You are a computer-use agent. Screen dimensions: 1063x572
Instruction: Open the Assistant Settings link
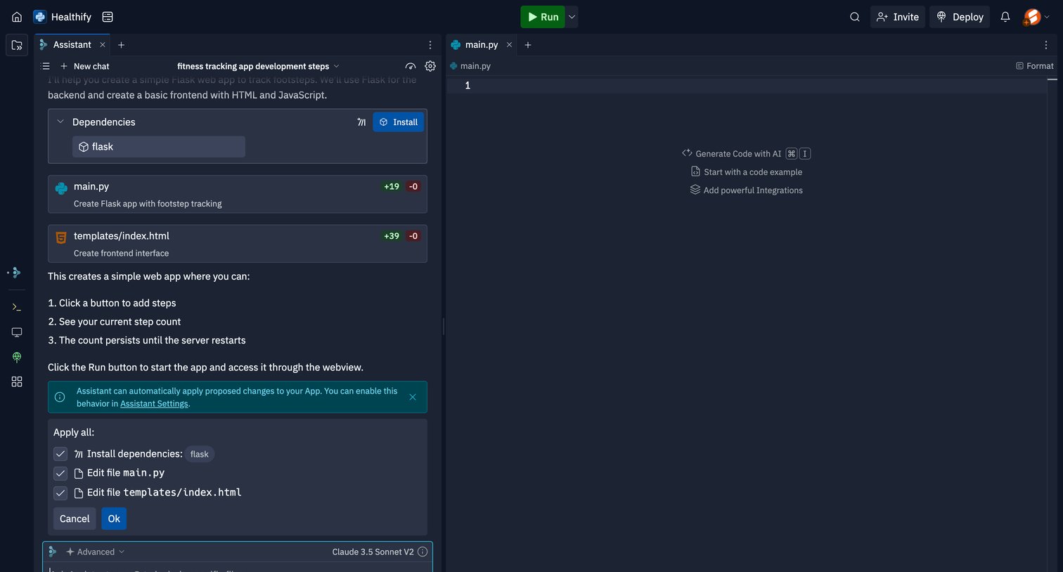click(154, 403)
